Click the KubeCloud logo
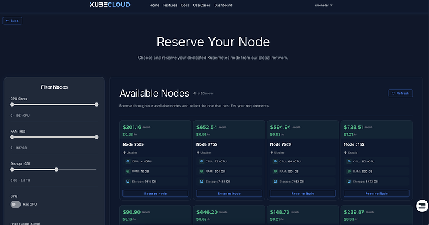The image size is (429, 225). 110,4
